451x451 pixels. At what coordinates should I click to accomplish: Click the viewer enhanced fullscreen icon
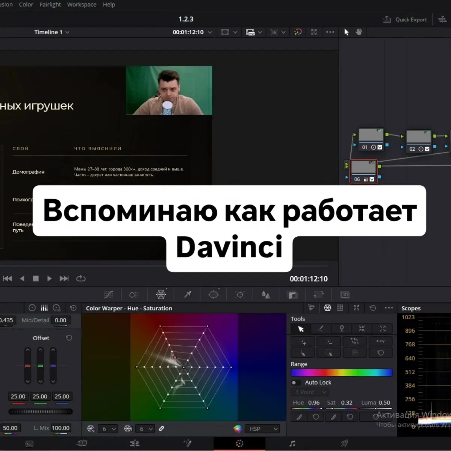(314, 32)
